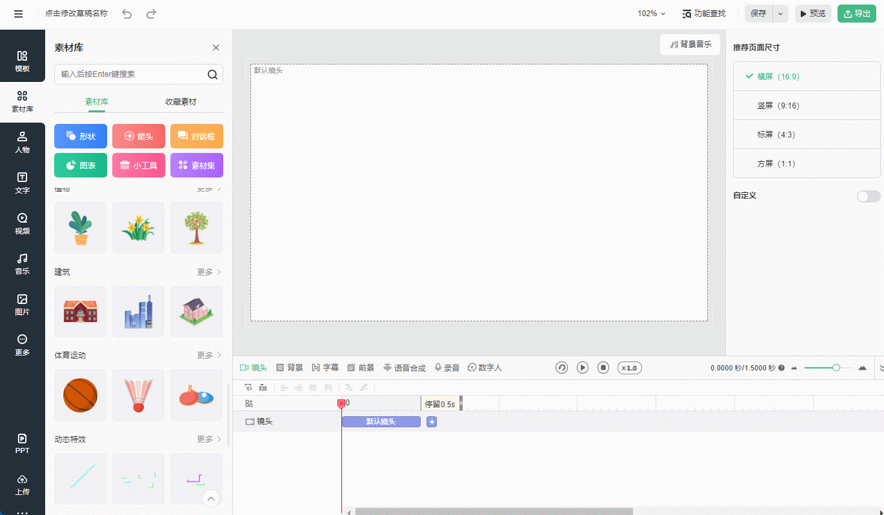Switch to 素材库 tab
This screenshot has width=884, height=515.
click(x=97, y=102)
